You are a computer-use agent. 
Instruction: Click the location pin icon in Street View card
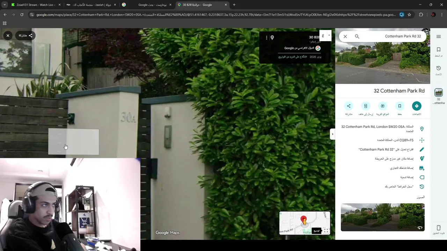pos(272,38)
